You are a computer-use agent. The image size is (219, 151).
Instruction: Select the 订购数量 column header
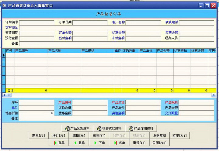point(130,51)
